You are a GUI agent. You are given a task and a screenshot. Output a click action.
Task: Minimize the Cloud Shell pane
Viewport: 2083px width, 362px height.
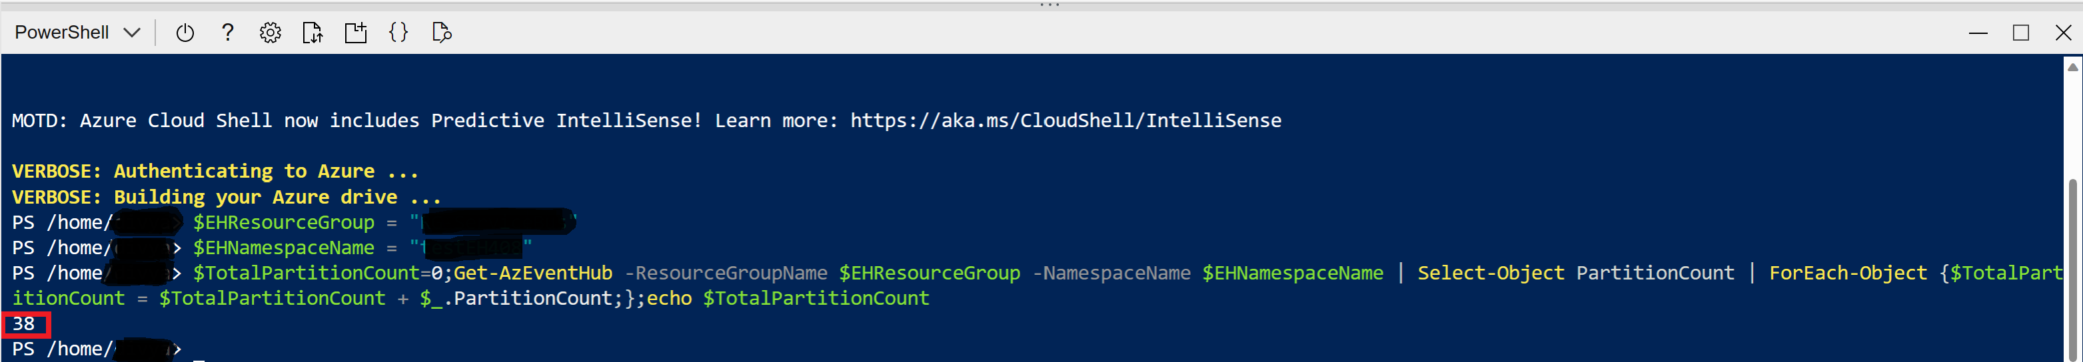(x=1978, y=33)
